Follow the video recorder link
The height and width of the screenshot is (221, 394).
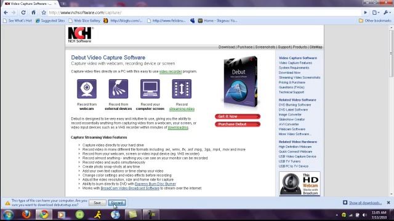[171, 72]
